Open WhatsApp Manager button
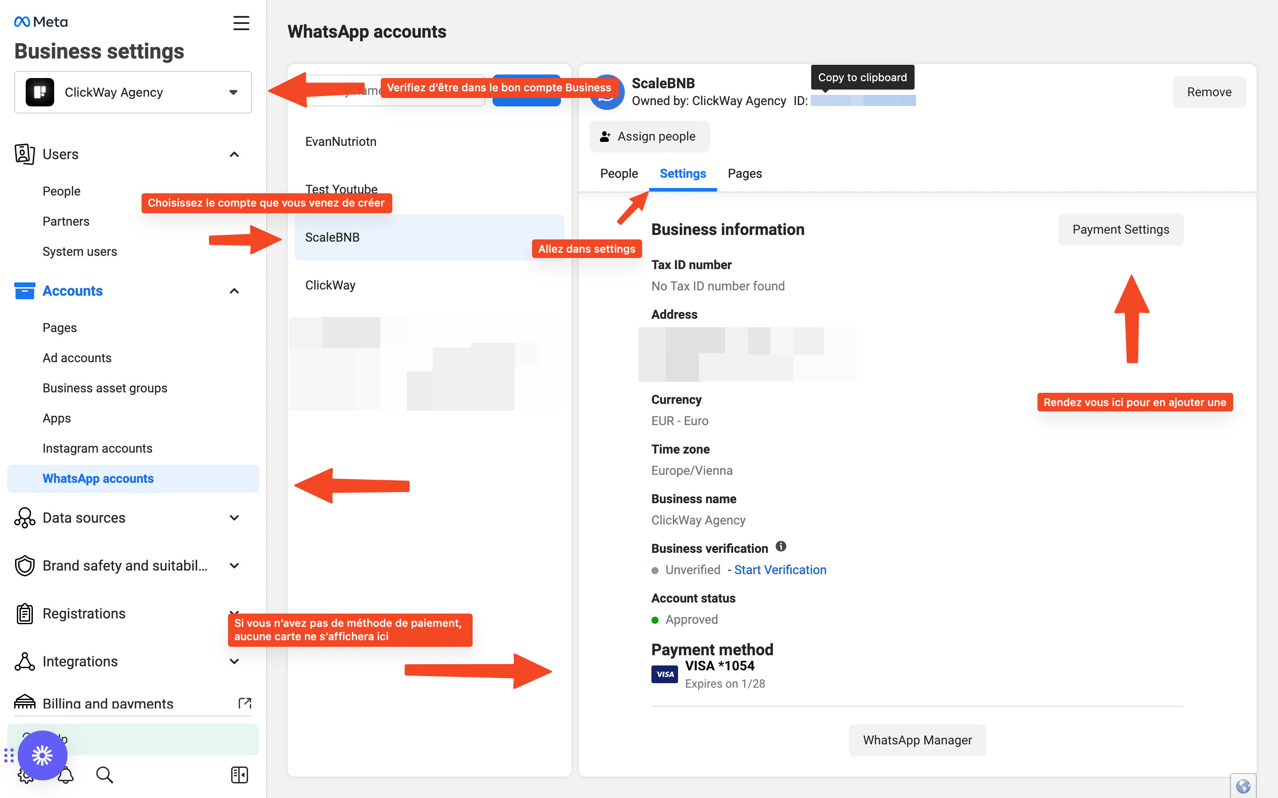Viewport: 1278px width, 798px height. coord(917,740)
